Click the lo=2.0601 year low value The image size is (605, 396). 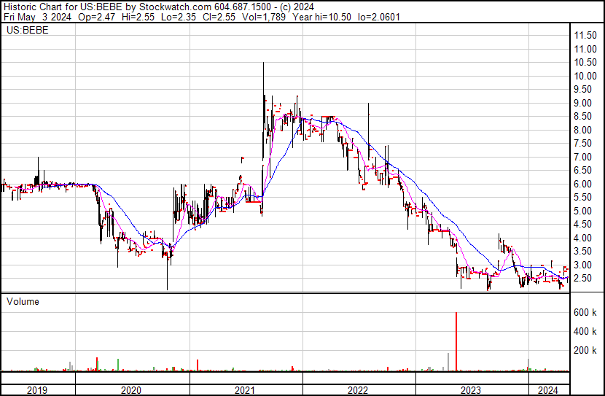click(x=379, y=17)
